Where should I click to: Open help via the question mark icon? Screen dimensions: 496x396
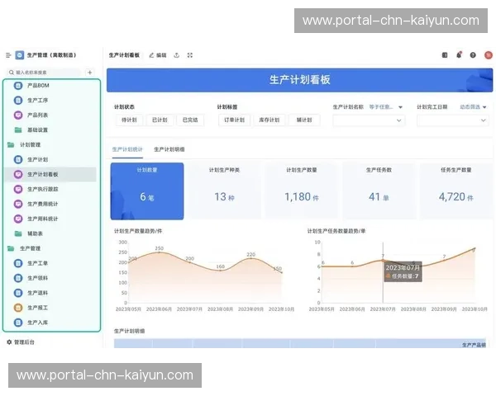[x=473, y=55]
